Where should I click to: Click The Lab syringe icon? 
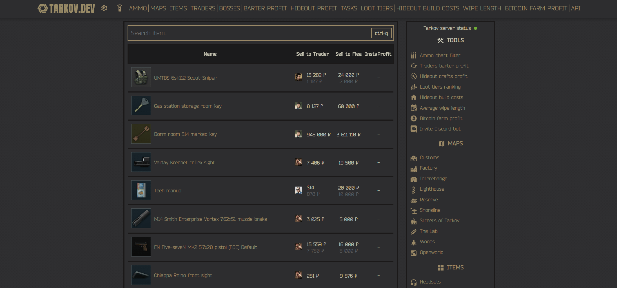point(413,232)
